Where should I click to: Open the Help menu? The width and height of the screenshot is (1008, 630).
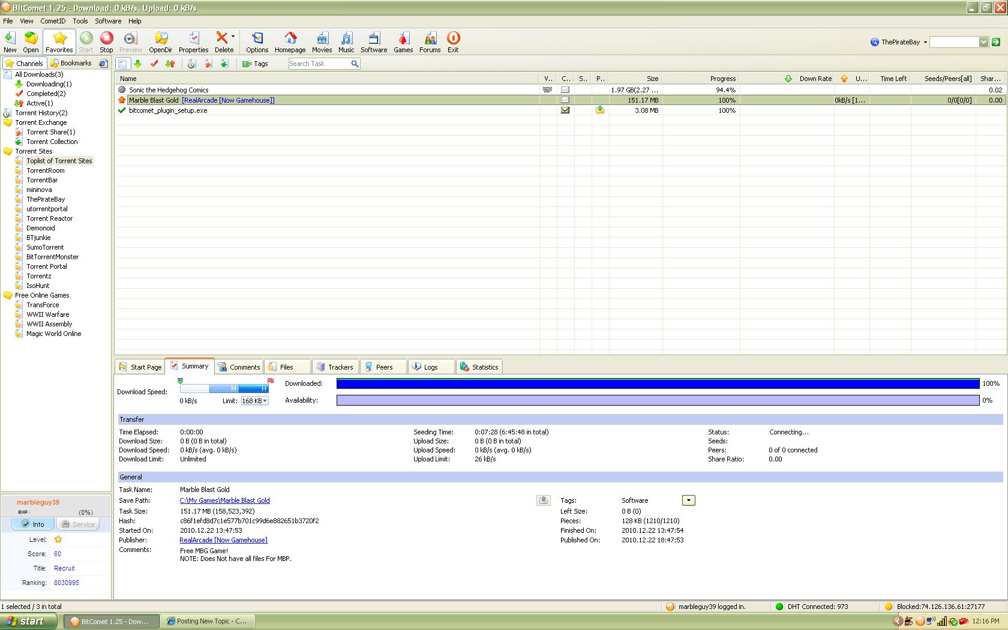click(135, 21)
